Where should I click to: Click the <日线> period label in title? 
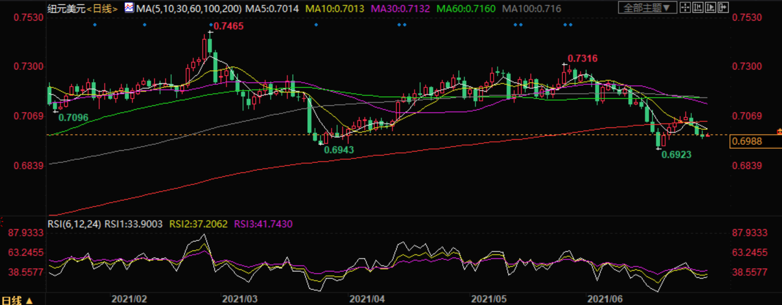point(103,9)
